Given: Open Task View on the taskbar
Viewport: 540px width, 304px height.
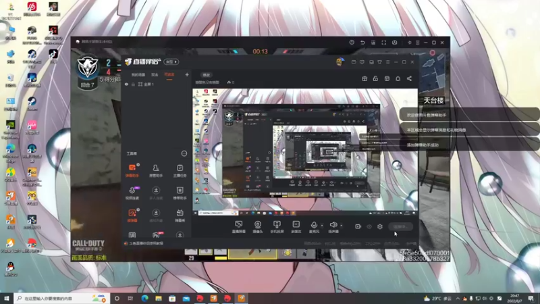Looking at the screenshot, I should click(130, 298).
